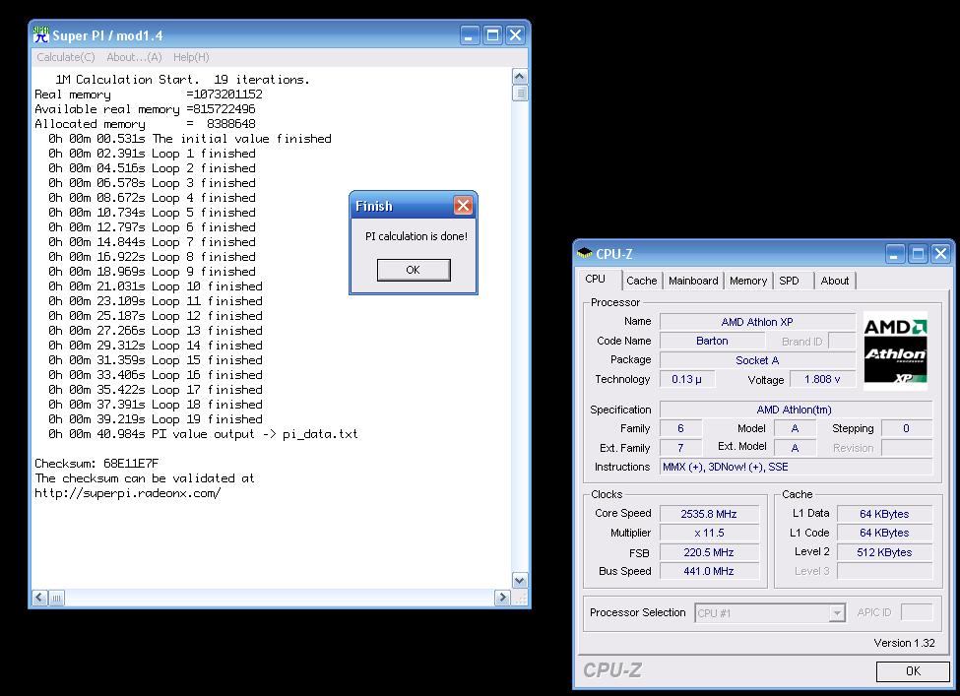Viewport: 960px width, 696px height.
Task: Click the FSB value 220.5 MHz
Action: click(x=709, y=552)
